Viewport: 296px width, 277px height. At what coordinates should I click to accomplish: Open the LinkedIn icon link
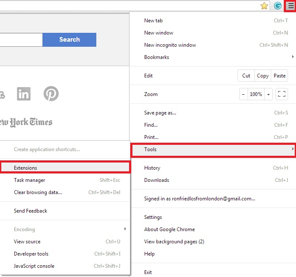(x=24, y=94)
